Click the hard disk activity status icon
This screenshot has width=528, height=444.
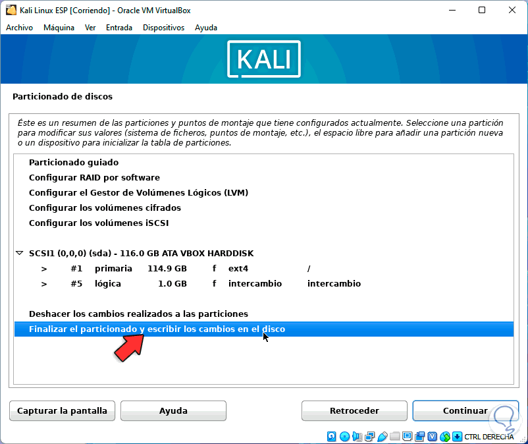coord(331,437)
